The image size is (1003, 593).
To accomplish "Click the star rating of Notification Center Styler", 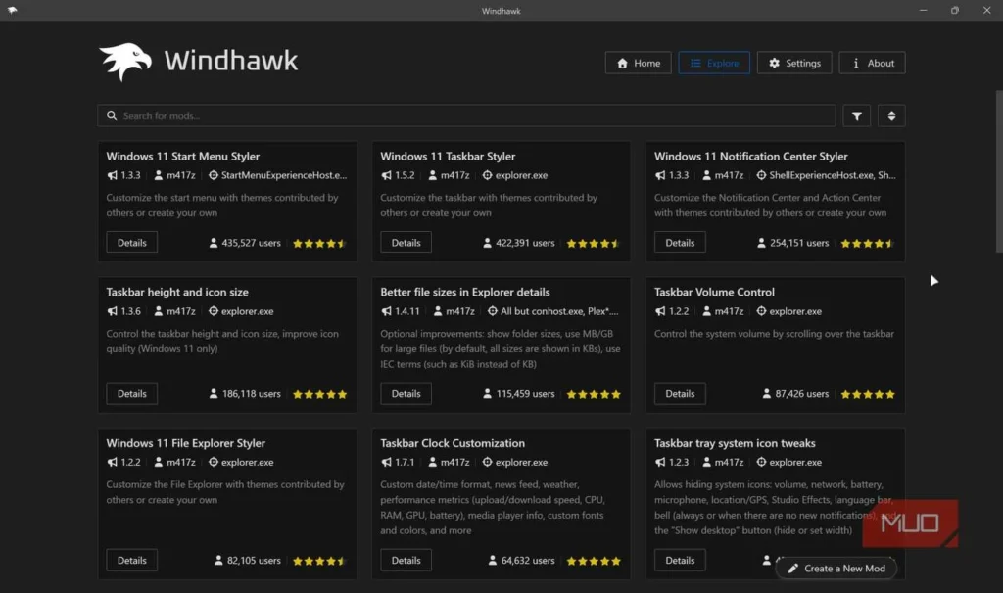I will [x=868, y=243].
